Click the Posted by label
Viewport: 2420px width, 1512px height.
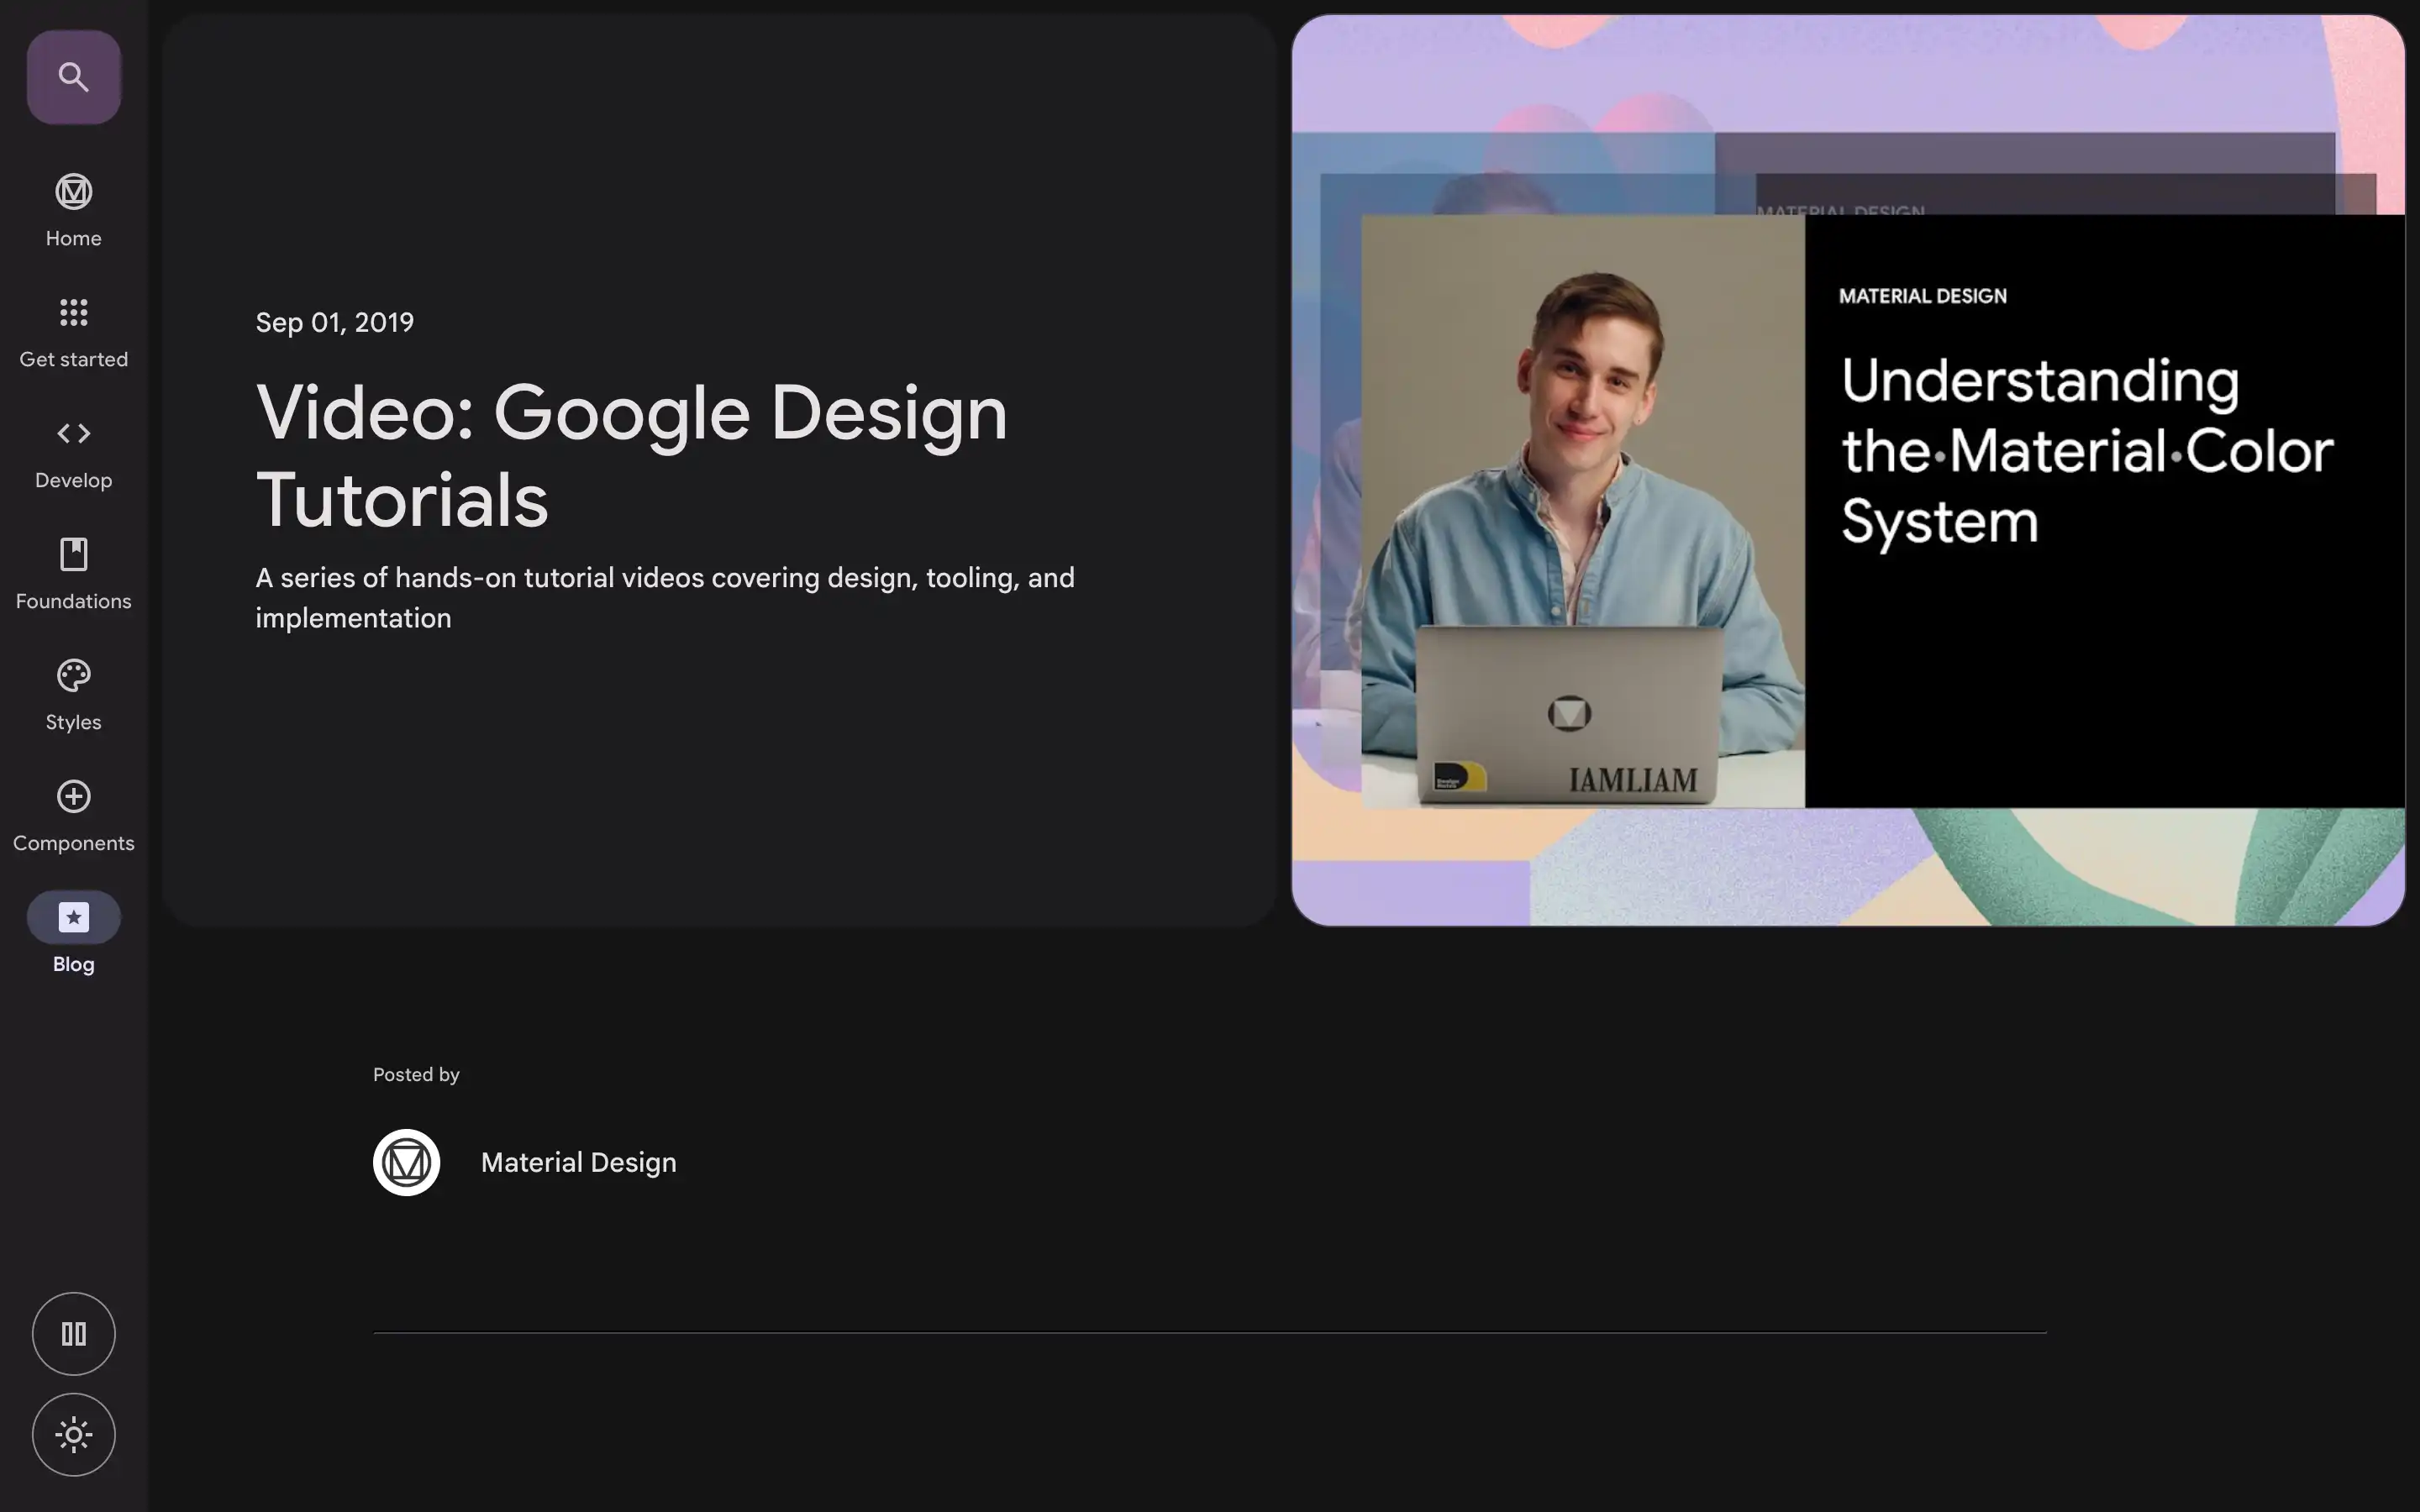[x=416, y=1074]
